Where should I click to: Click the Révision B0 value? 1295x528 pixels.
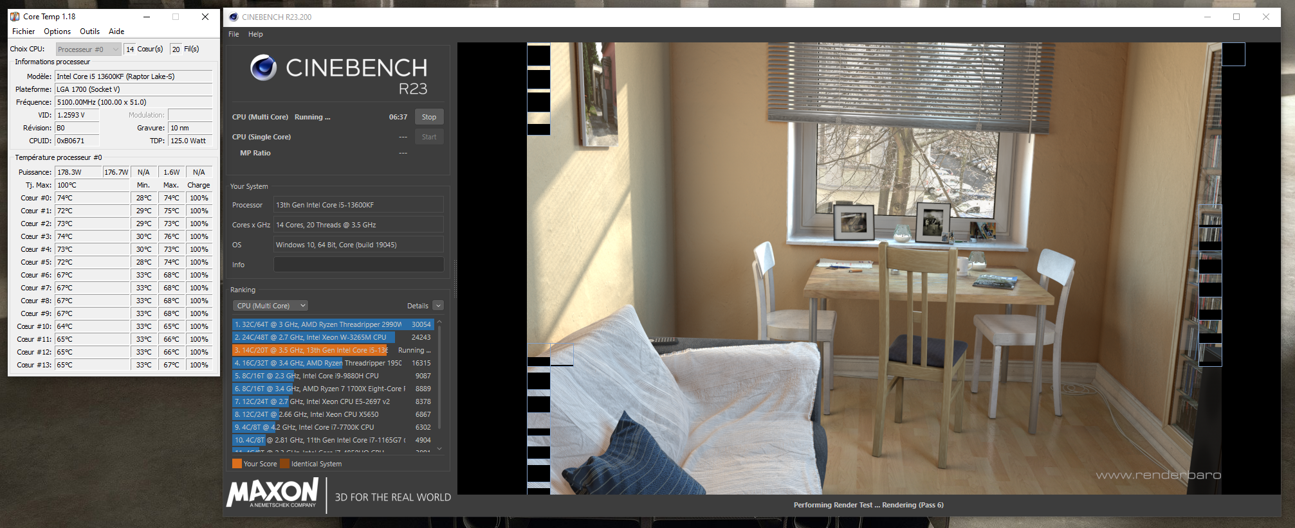pyautogui.click(x=77, y=128)
